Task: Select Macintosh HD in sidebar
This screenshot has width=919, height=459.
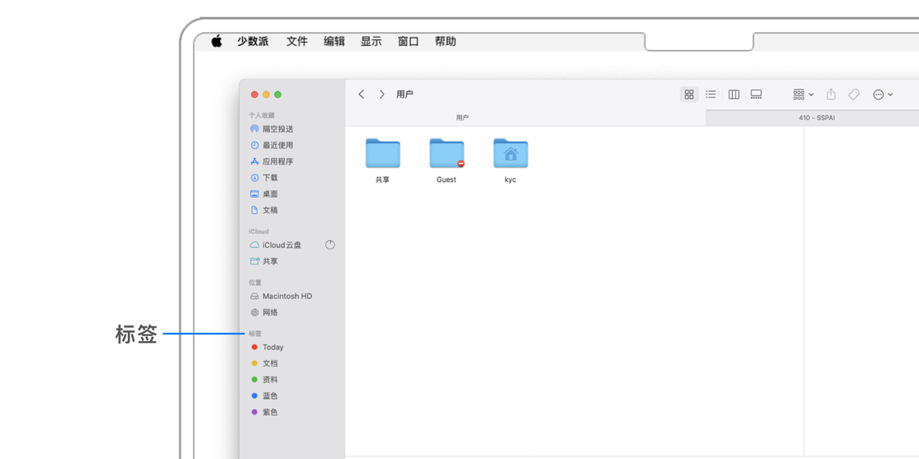Action: (x=286, y=296)
